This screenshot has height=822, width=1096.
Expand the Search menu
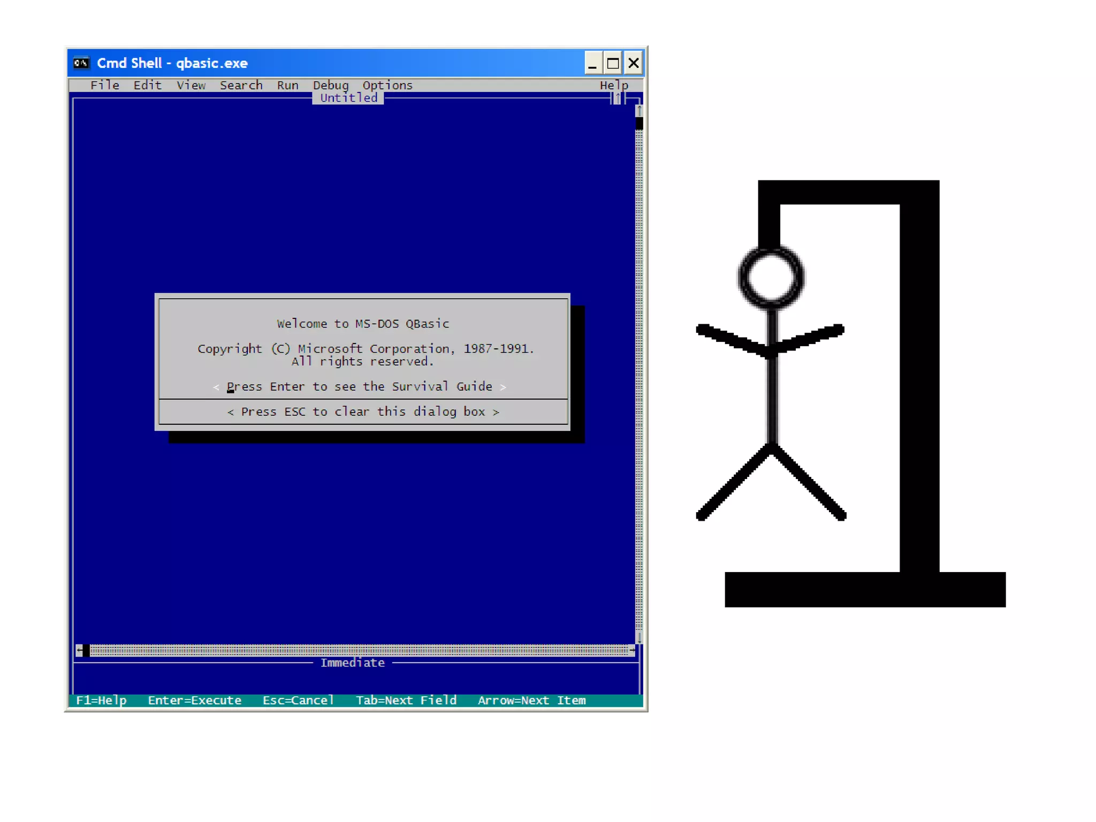coord(241,86)
